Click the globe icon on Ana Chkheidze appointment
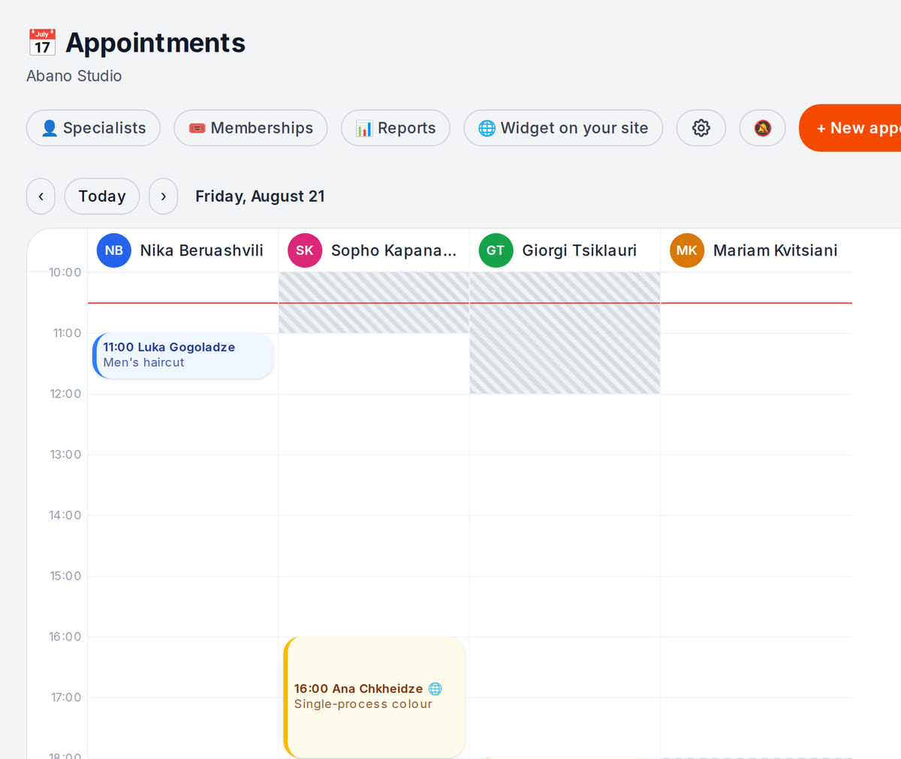This screenshot has height=759, width=901. click(x=435, y=688)
